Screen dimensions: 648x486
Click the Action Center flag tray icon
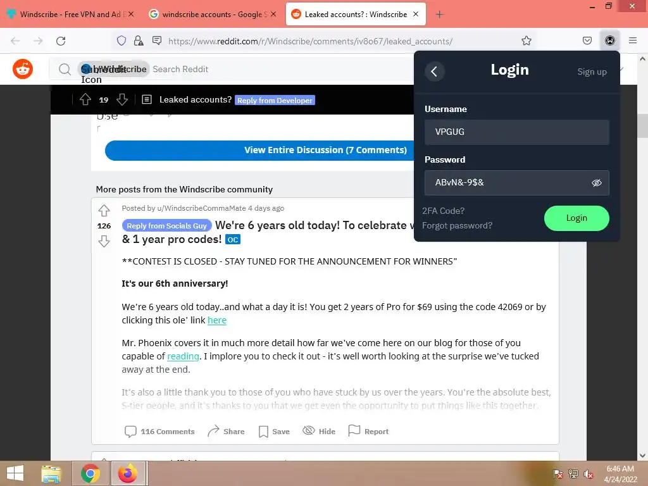click(x=558, y=474)
